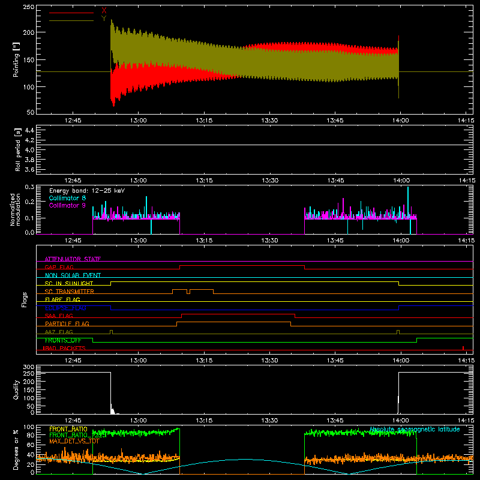Click the red BAD_PACKETS spike near 14:15

(x=463, y=348)
